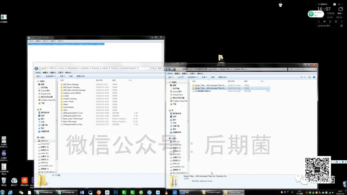This screenshot has height=195, width=347.
Task: Open 共享 dropdown in Essential Graphics window
Action: coord(62,76)
